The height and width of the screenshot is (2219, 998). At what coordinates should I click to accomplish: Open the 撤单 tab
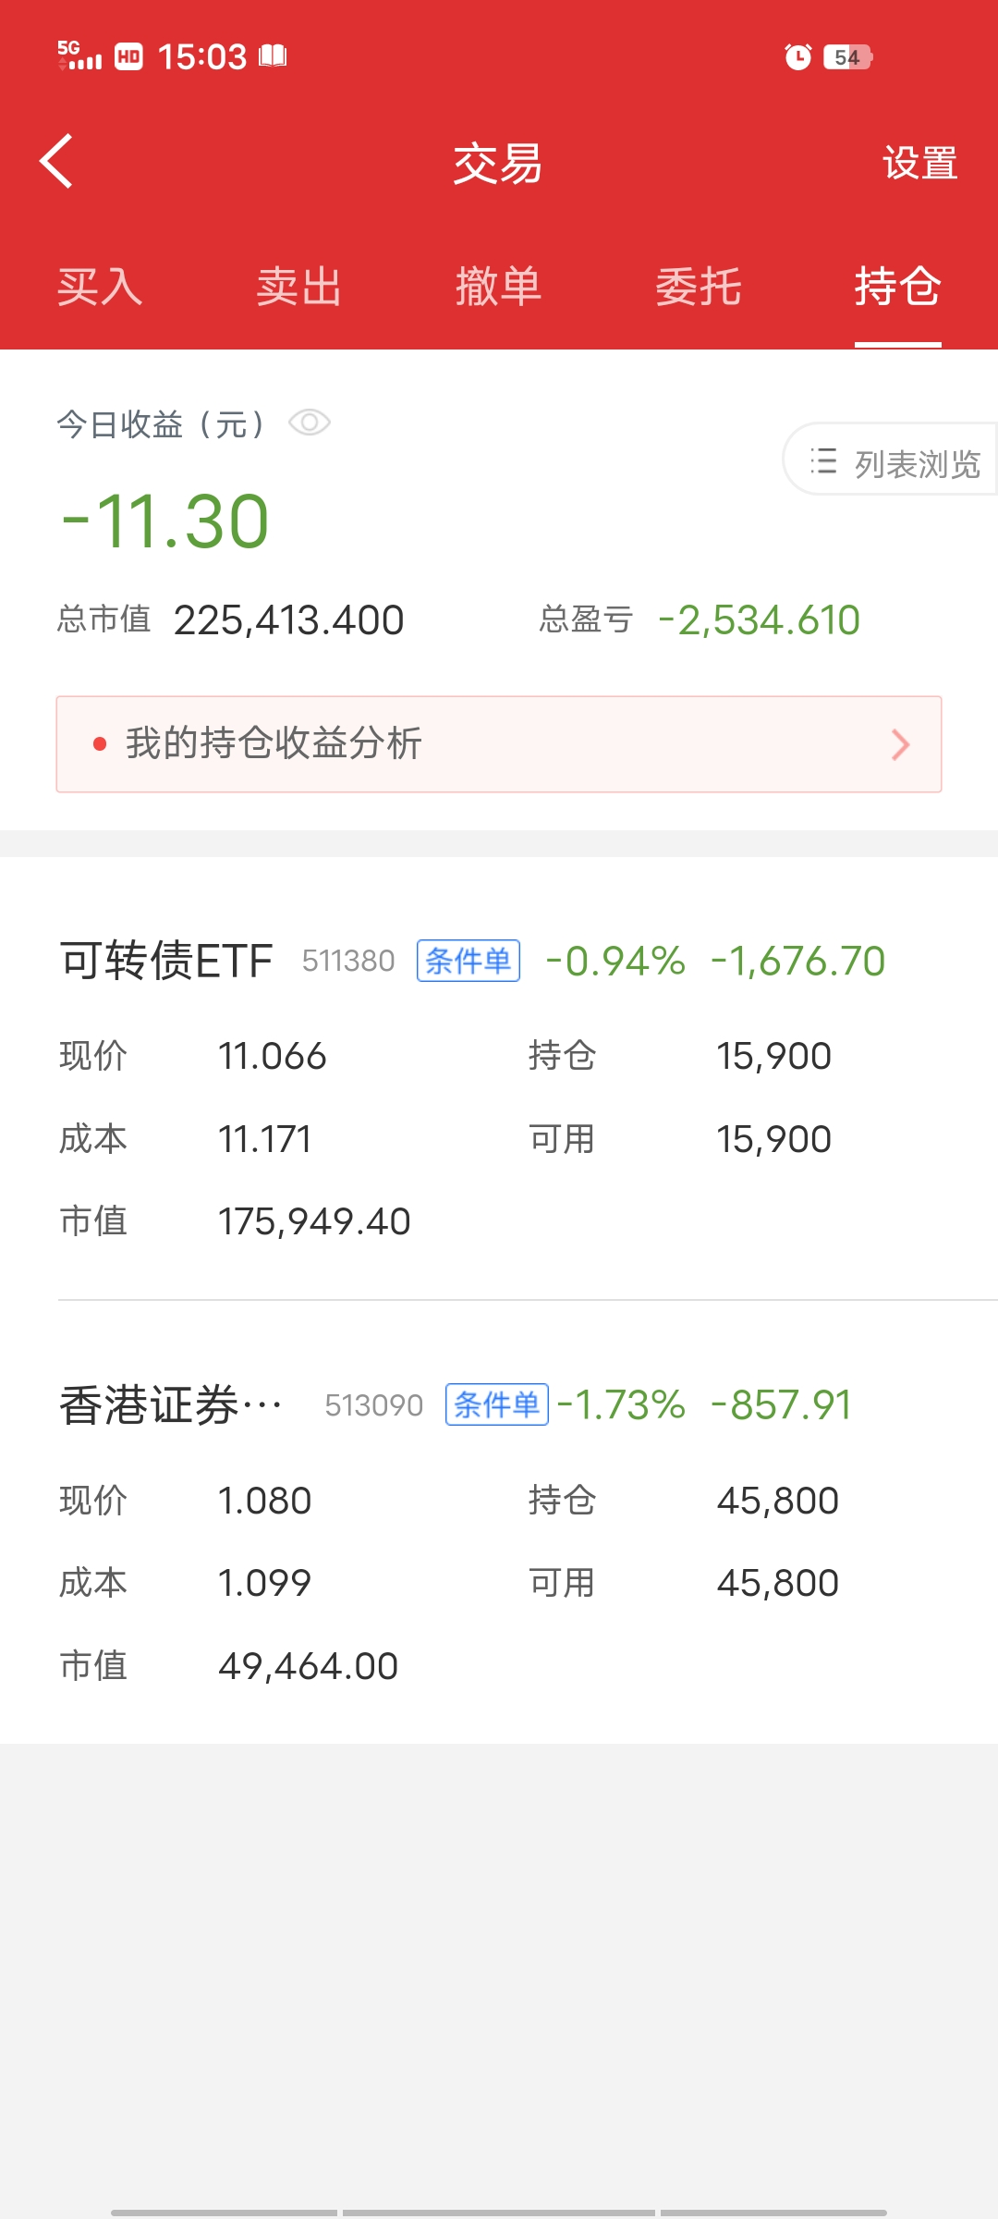tap(499, 287)
